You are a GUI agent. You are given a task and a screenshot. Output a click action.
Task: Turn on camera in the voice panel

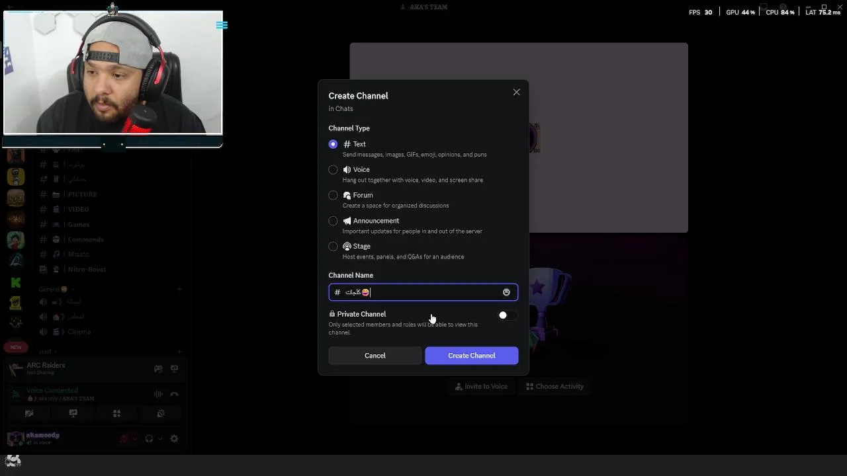[x=29, y=413]
